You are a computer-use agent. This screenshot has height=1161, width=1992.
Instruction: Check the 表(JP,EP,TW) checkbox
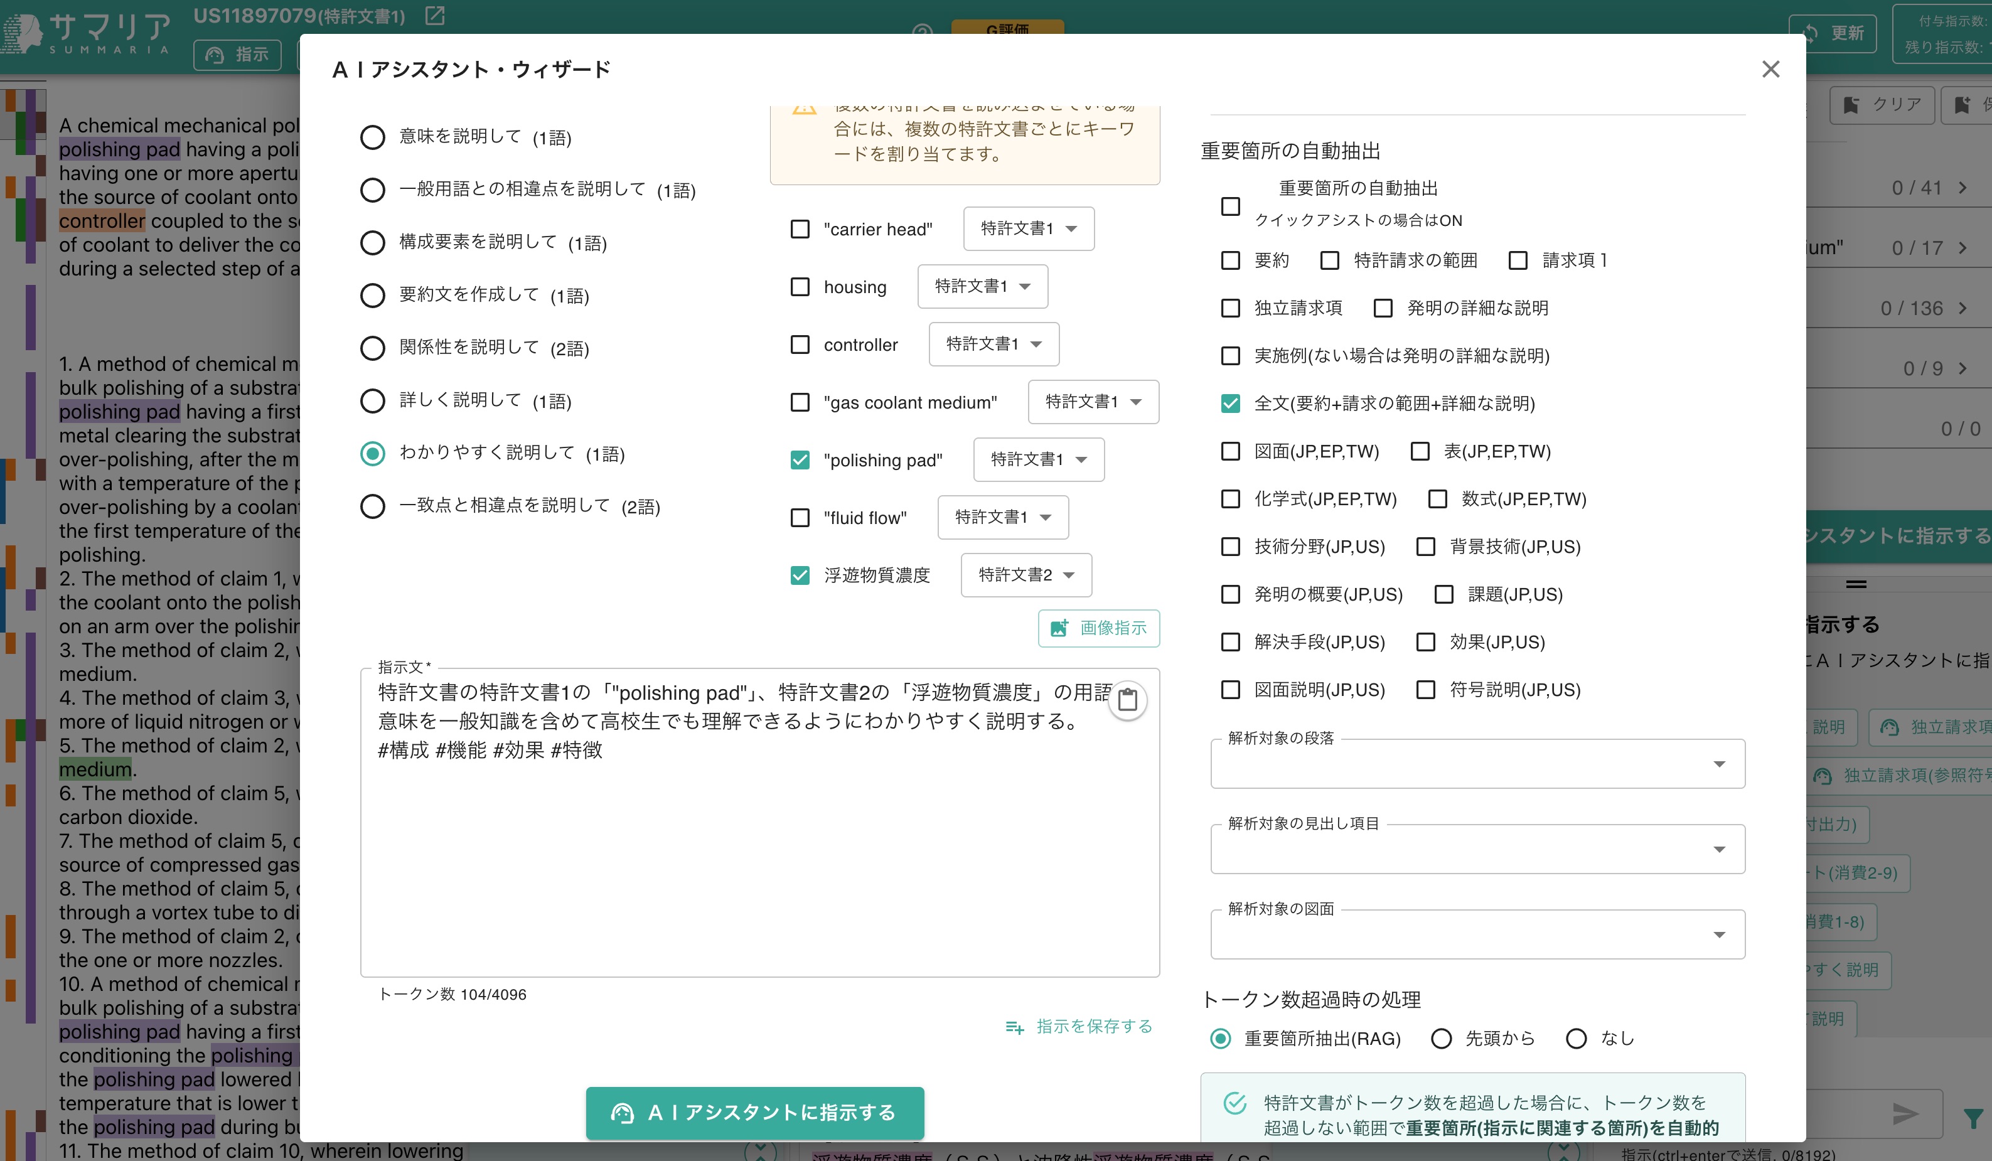(1420, 451)
